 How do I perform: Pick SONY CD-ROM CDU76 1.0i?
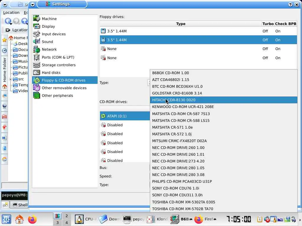tap(224, 188)
